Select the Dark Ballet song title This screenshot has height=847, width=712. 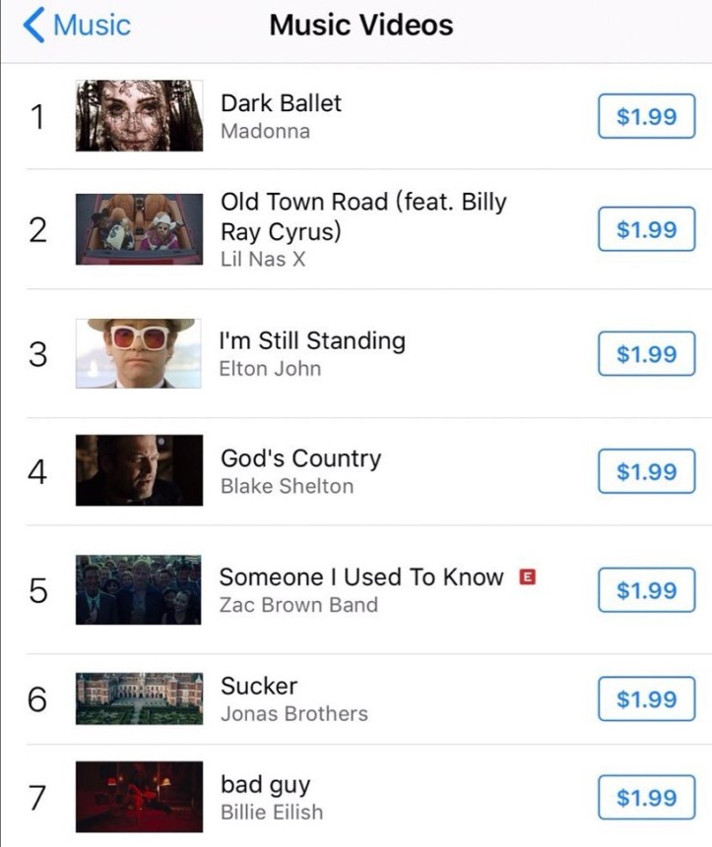tap(281, 103)
